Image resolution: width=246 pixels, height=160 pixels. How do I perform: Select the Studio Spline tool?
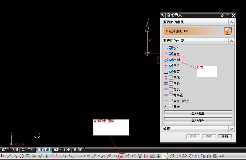[x=65, y=156]
